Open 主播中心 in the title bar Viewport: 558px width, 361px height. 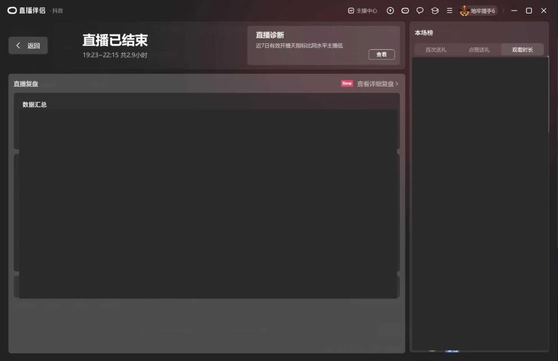[362, 11]
